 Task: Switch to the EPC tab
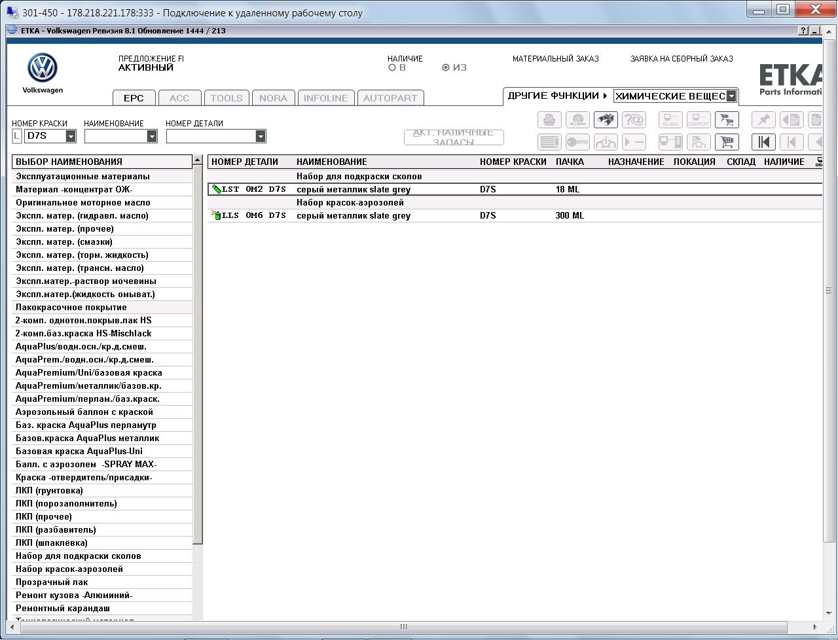point(134,98)
